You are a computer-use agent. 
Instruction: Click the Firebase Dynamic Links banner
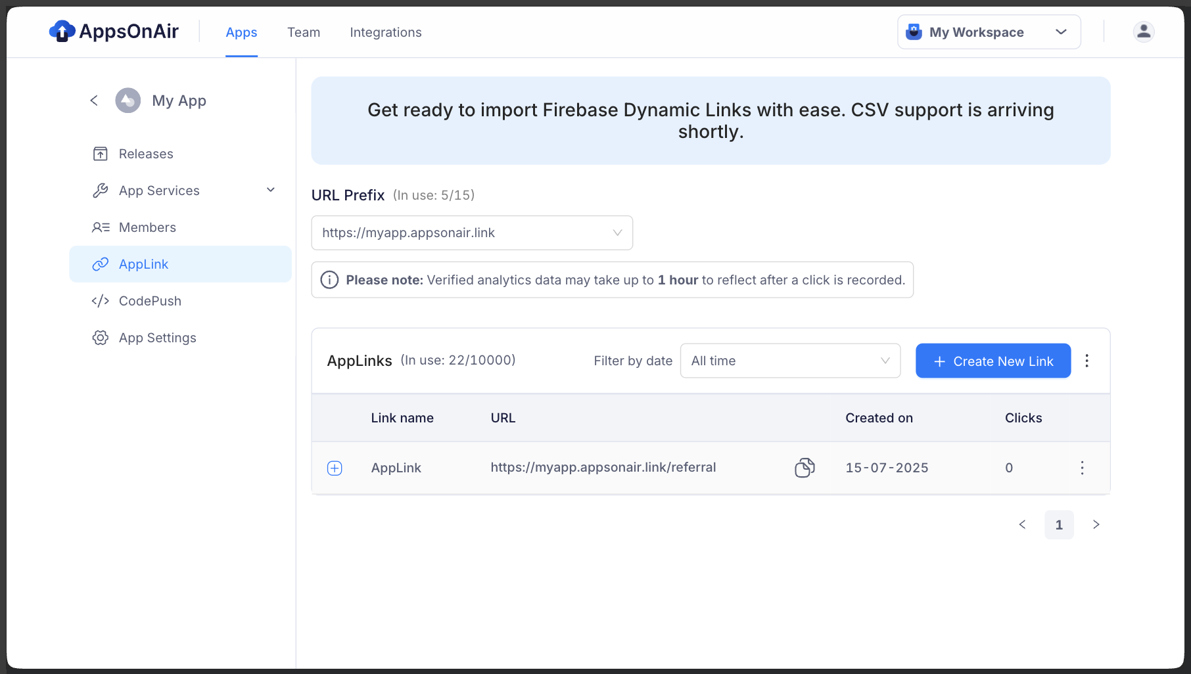tap(711, 121)
